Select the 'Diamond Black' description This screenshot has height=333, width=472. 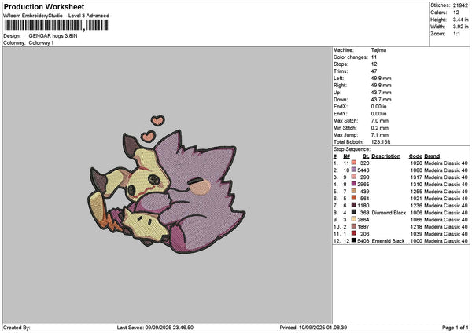pos(389,213)
